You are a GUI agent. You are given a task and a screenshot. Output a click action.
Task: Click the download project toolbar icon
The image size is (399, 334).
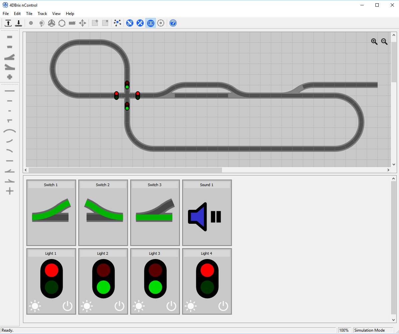click(18, 23)
